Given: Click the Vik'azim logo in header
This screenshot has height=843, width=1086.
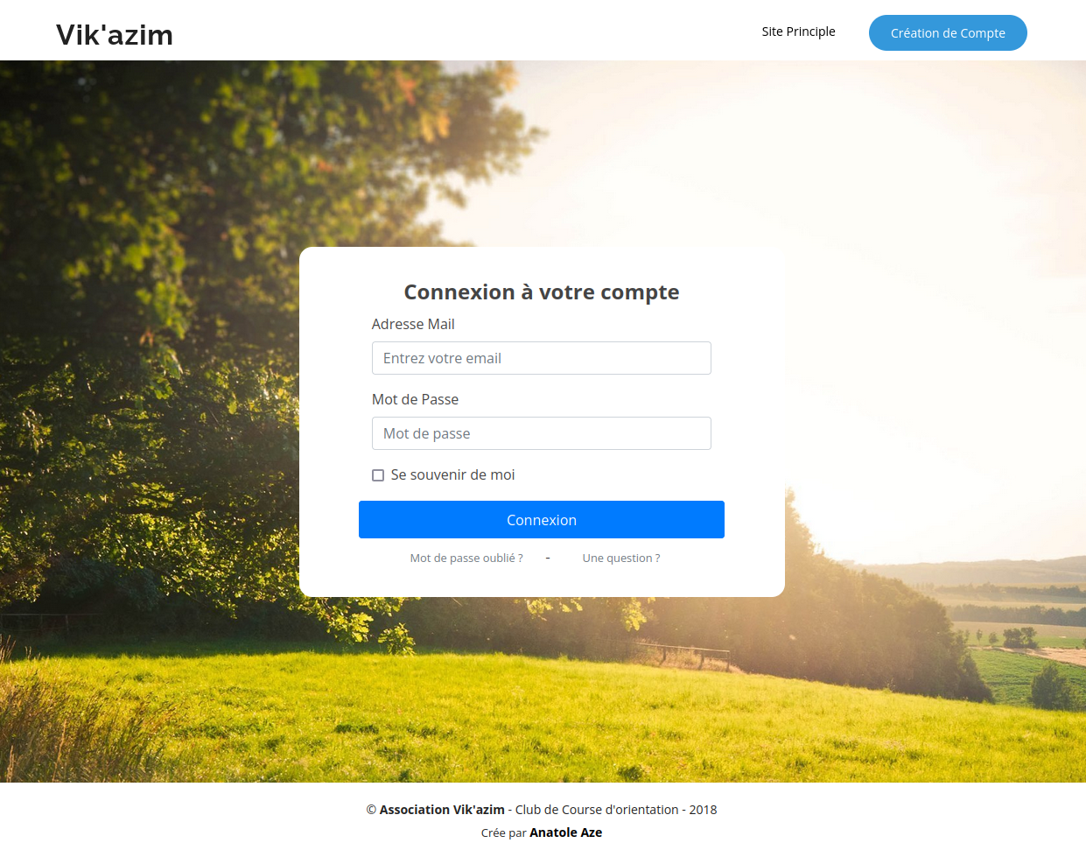Looking at the screenshot, I should click(115, 35).
